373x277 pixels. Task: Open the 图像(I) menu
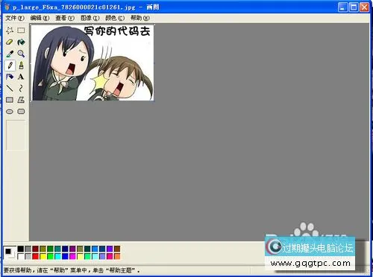[90, 18]
